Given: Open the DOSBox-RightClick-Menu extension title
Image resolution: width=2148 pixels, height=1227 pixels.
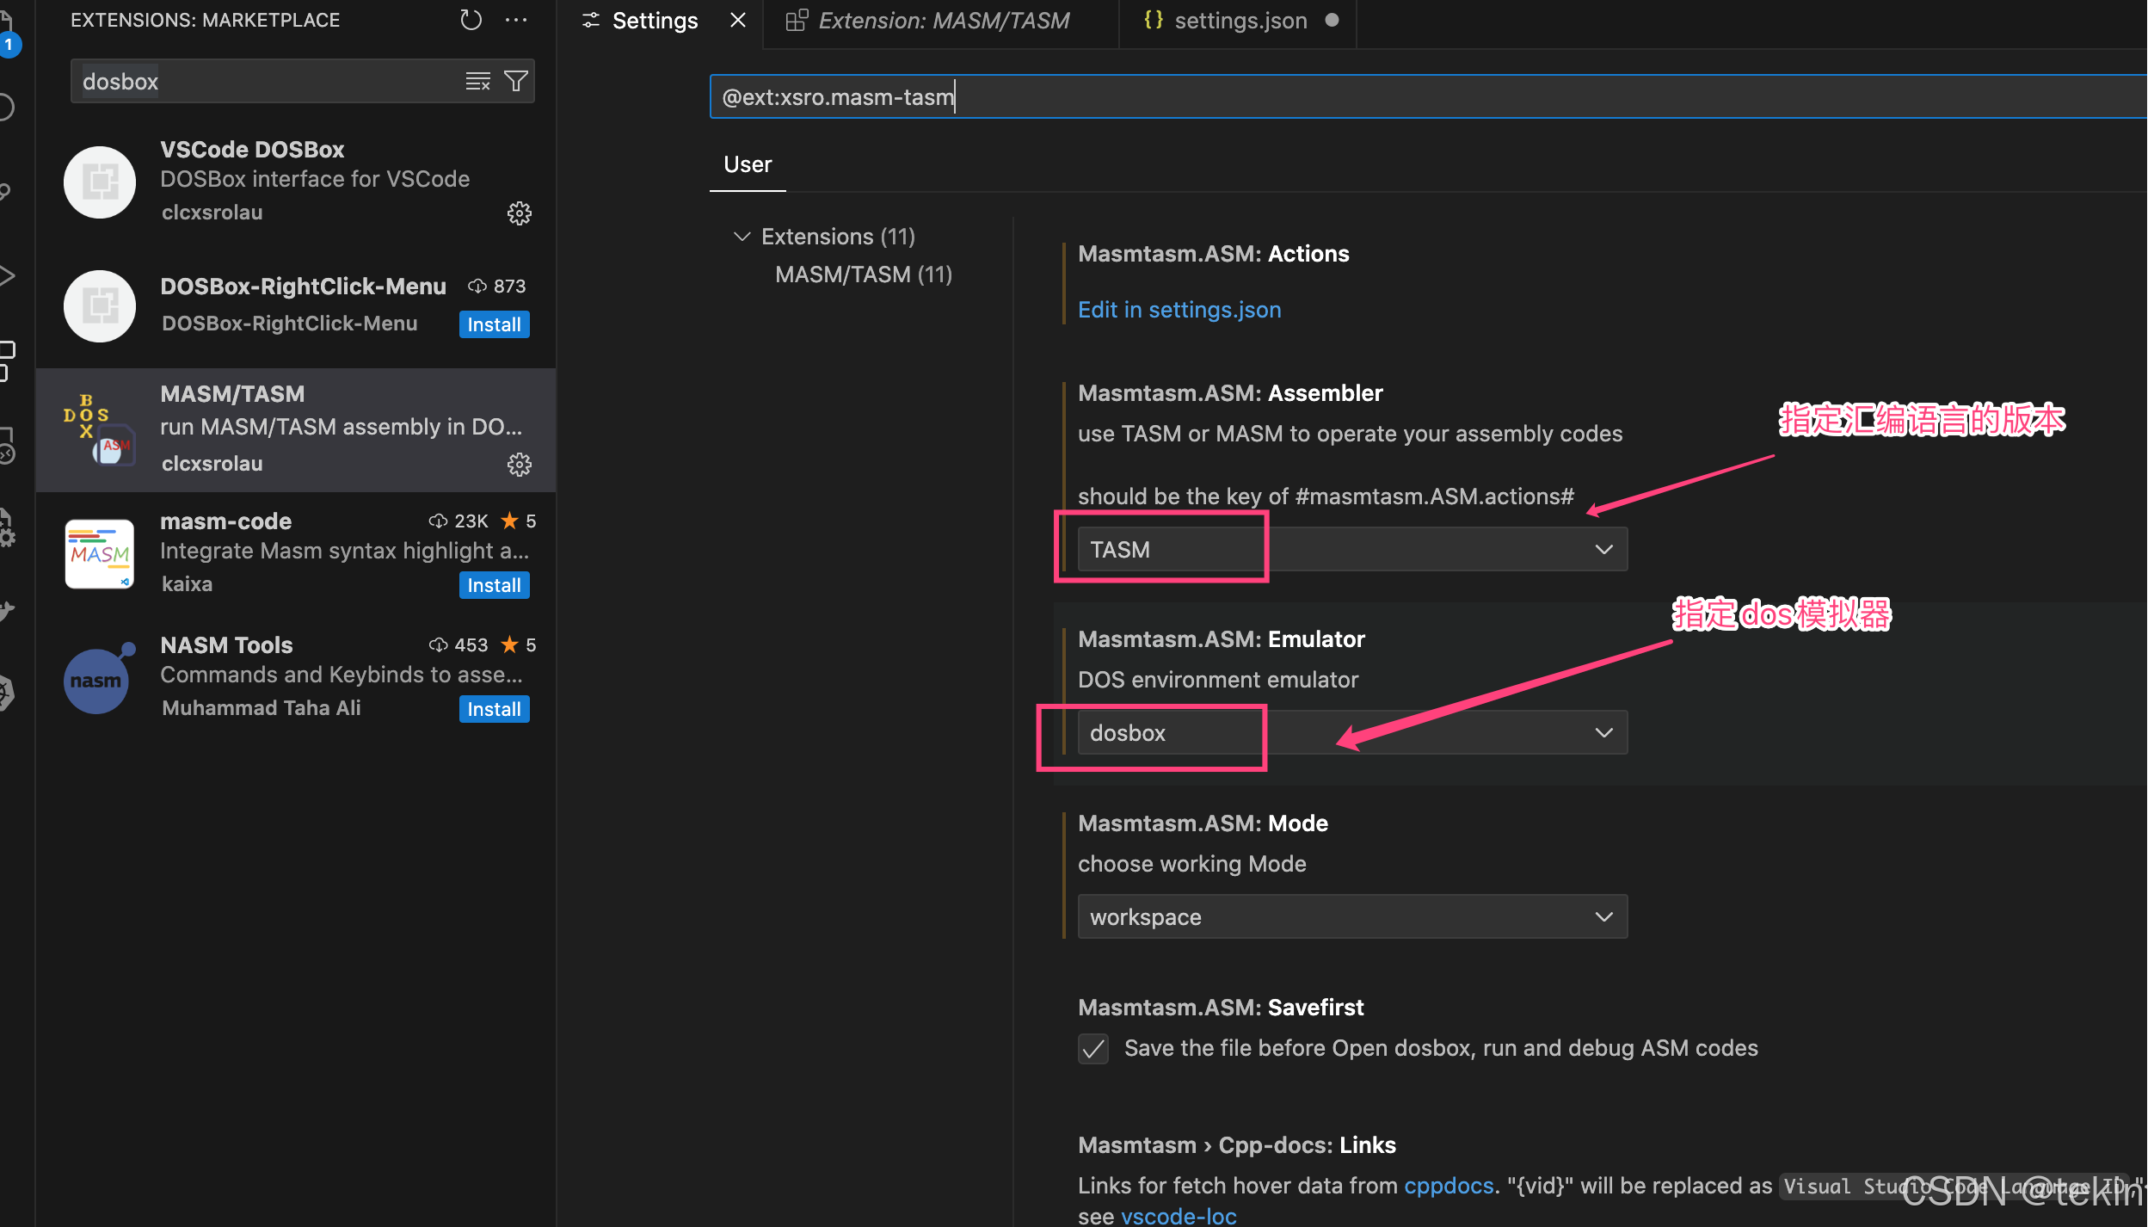Looking at the screenshot, I should click(x=303, y=287).
